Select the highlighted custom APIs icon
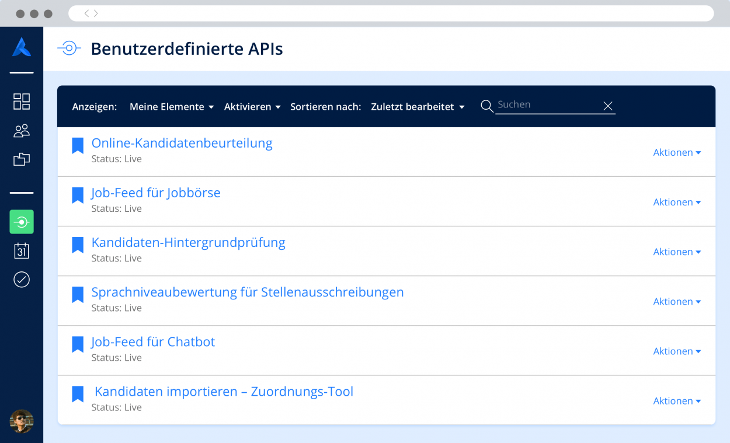This screenshot has height=443, width=730. click(x=21, y=222)
